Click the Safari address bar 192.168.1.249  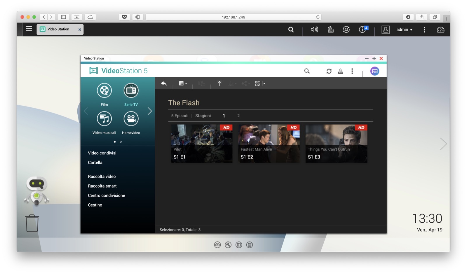(233, 17)
